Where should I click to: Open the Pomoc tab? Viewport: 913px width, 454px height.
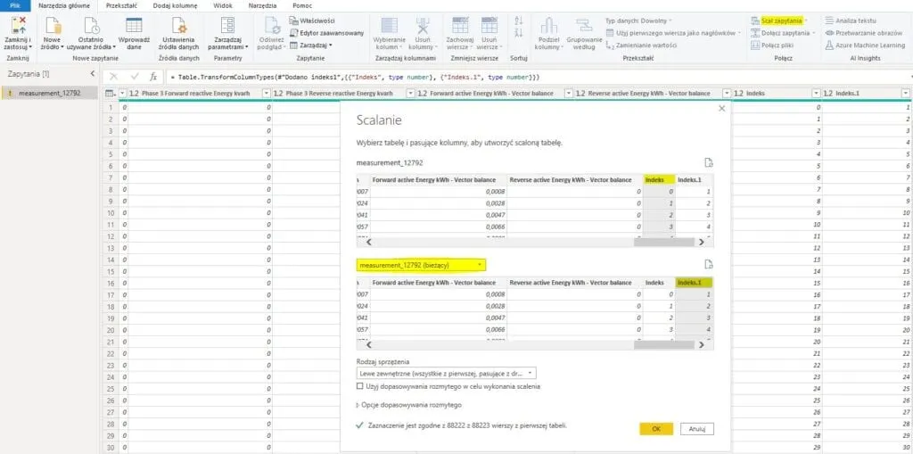[302, 5]
